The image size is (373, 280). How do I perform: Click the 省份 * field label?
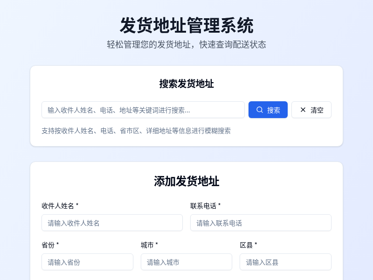50,245
